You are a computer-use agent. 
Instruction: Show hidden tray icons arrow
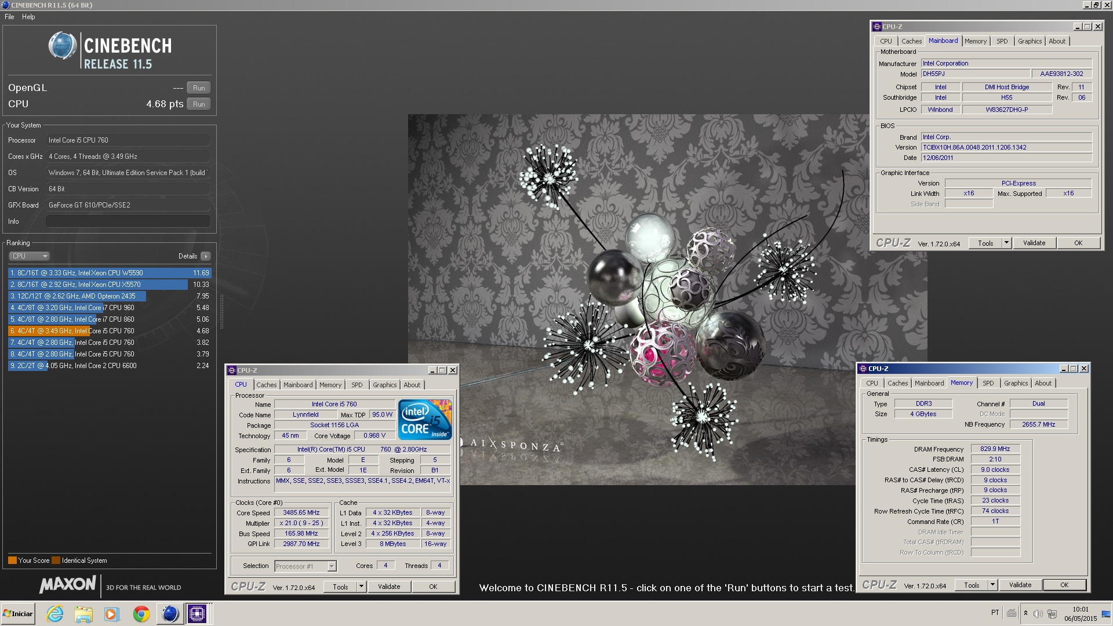[1025, 613]
